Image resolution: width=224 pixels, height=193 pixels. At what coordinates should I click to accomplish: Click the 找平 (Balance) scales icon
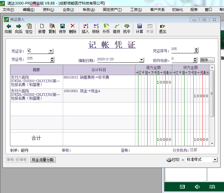127,28
